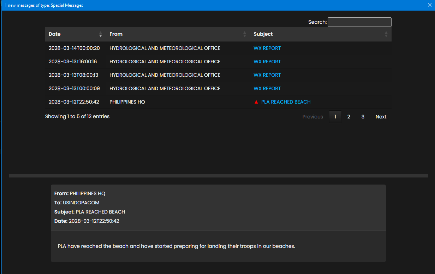Select date cell 2028-03-12T22:50:42 in table
This screenshot has width=435, height=274.
coord(74,102)
